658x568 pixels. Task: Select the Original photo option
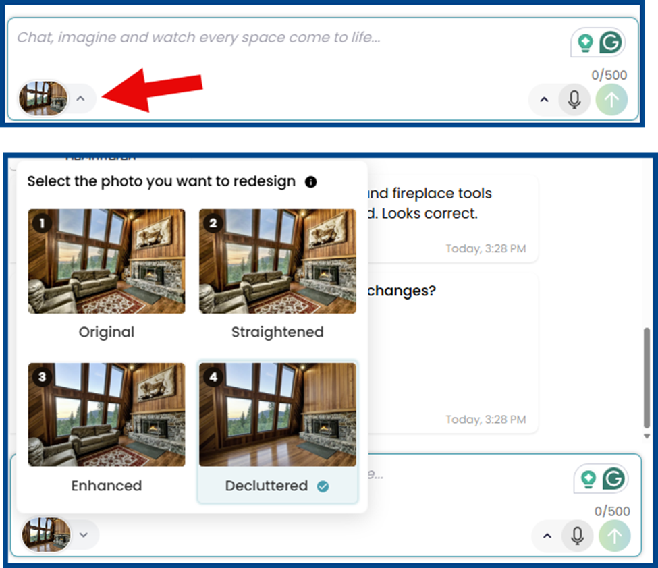click(x=107, y=261)
